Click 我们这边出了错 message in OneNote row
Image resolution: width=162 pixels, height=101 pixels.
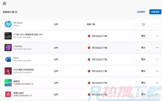tap(100, 48)
